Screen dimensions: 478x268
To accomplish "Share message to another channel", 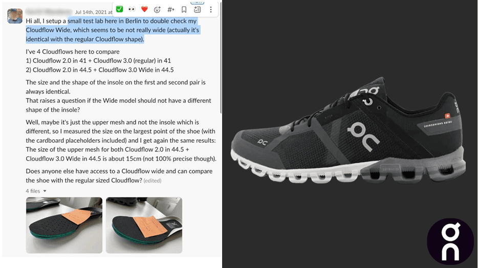I will click(171, 9).
